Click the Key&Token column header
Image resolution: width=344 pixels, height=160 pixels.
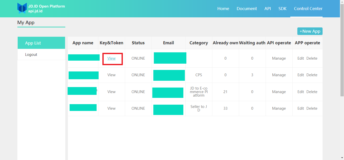coord(111,43)
